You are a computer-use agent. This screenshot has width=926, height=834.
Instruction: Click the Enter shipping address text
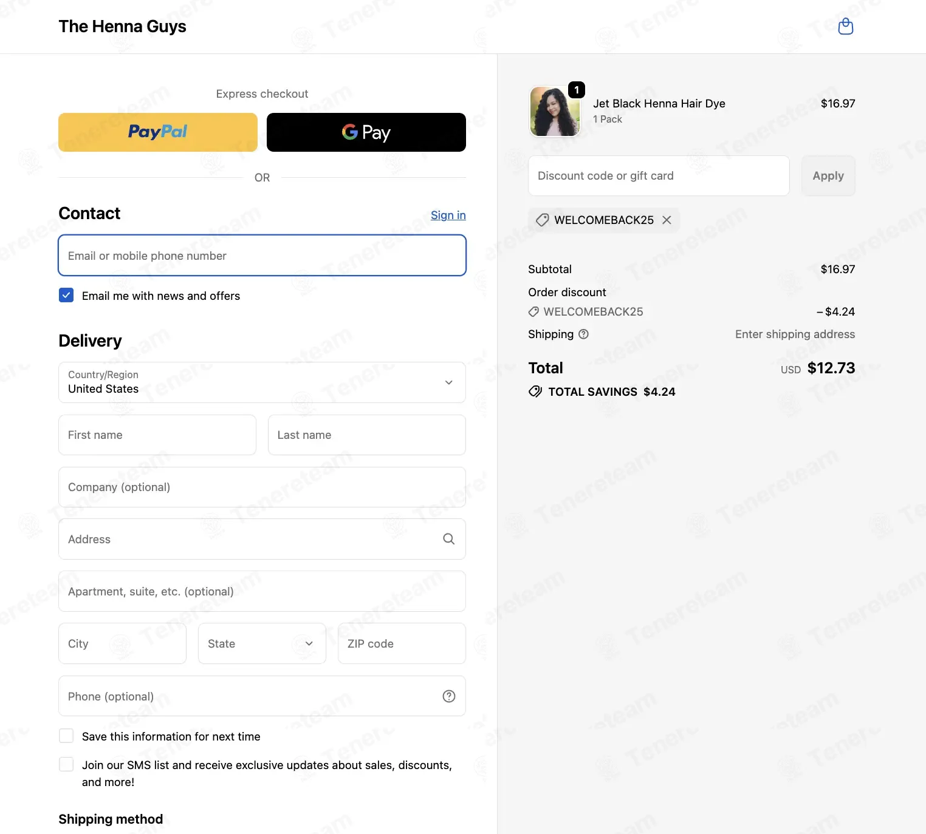[795, 334]
